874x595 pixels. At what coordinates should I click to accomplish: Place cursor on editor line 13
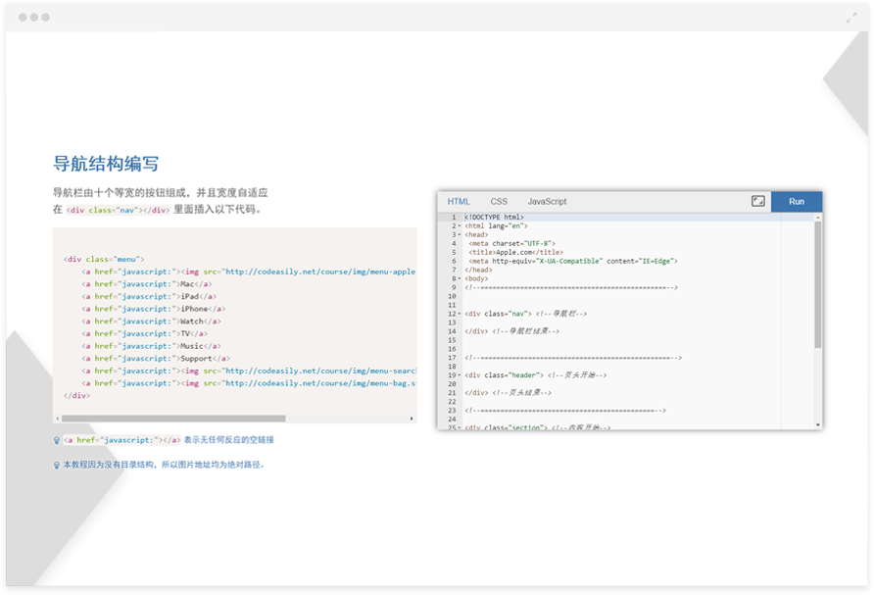click(588, 322)
